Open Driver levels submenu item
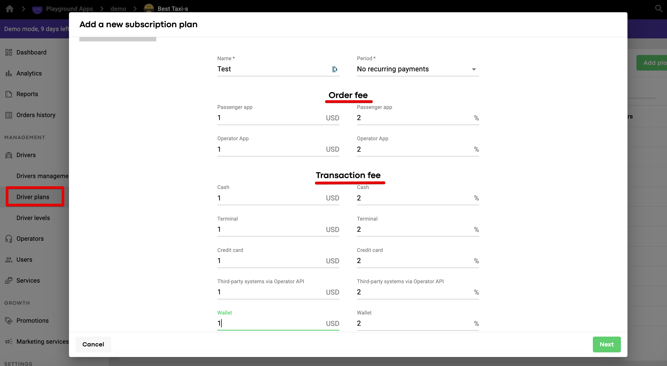This screenshot has height=366, width=667. click(x=33, y=218)
